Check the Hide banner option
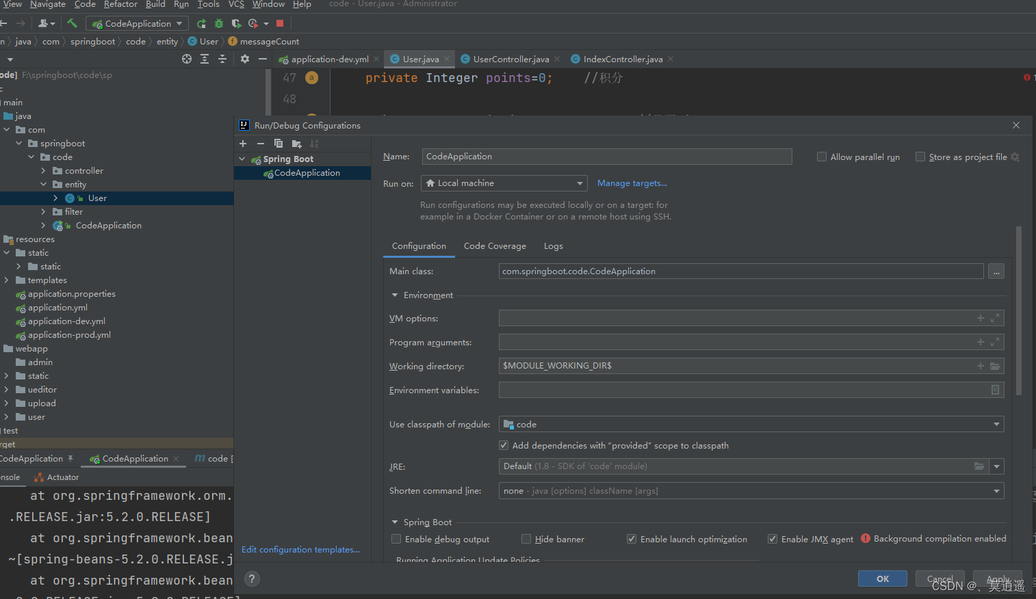 (526, 539)
